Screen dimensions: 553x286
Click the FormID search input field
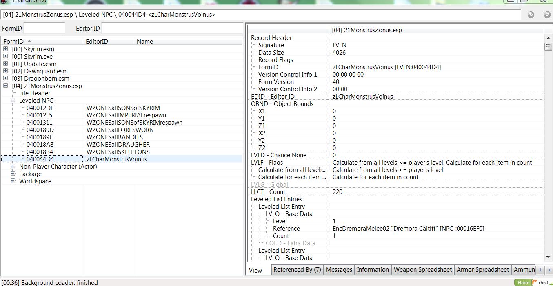point(44,29)
